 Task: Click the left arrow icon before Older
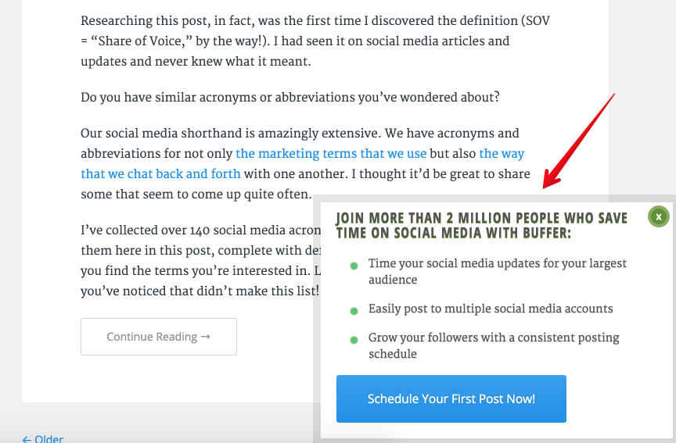(27, 440)
